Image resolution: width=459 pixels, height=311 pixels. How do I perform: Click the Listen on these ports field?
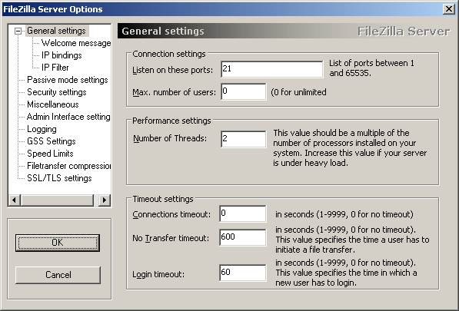[x=272, y=70]
